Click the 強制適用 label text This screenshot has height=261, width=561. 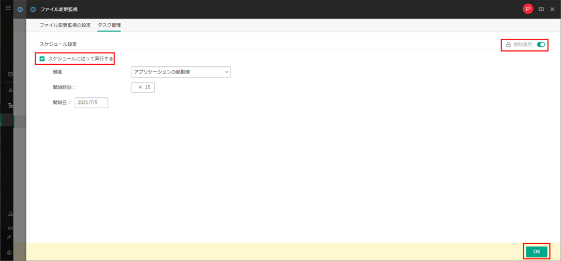coord(523,45)
